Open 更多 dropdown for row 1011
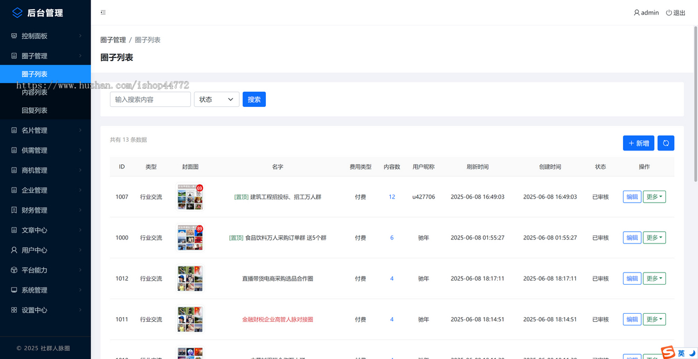 coord(654,319)
